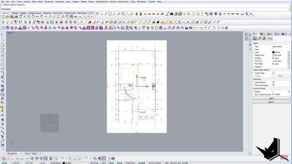292x164 pixels.
Task: Expand toolbar tabs overflow arrow
Action: tap(90, 13)
